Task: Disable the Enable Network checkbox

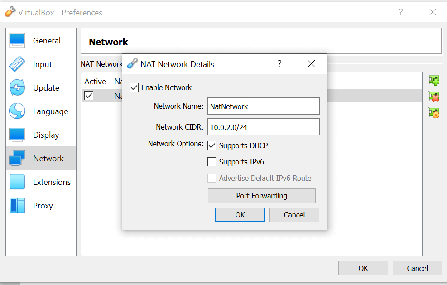Action: (134, 87)
